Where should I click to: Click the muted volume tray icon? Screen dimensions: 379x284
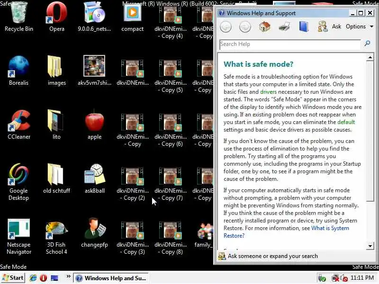[344, 278]
